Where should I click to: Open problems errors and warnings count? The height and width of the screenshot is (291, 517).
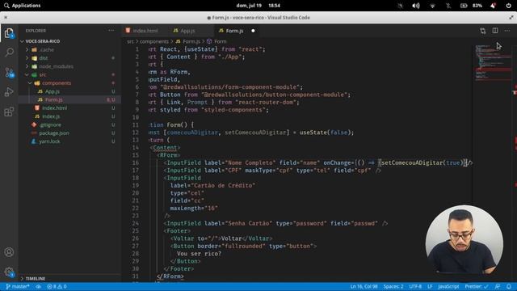[57, 286]
